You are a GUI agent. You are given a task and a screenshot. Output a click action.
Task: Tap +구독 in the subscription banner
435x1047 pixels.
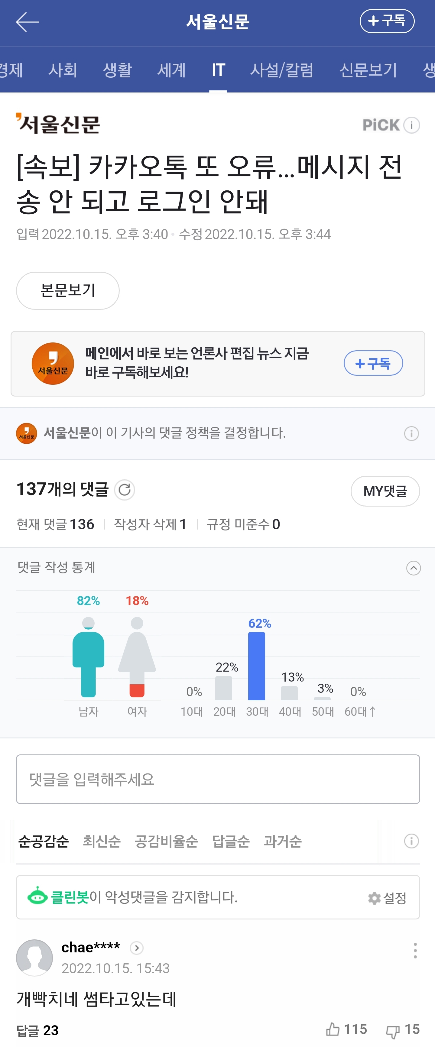pos(373,363)
